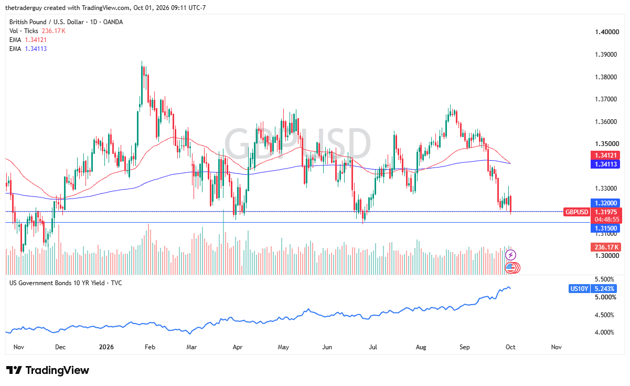Image resolution: width=630 pixels, height=386 pixels.
Task: Click the 1.31975 current price tag
Action: pyautogui.click(x=606, y=212)
